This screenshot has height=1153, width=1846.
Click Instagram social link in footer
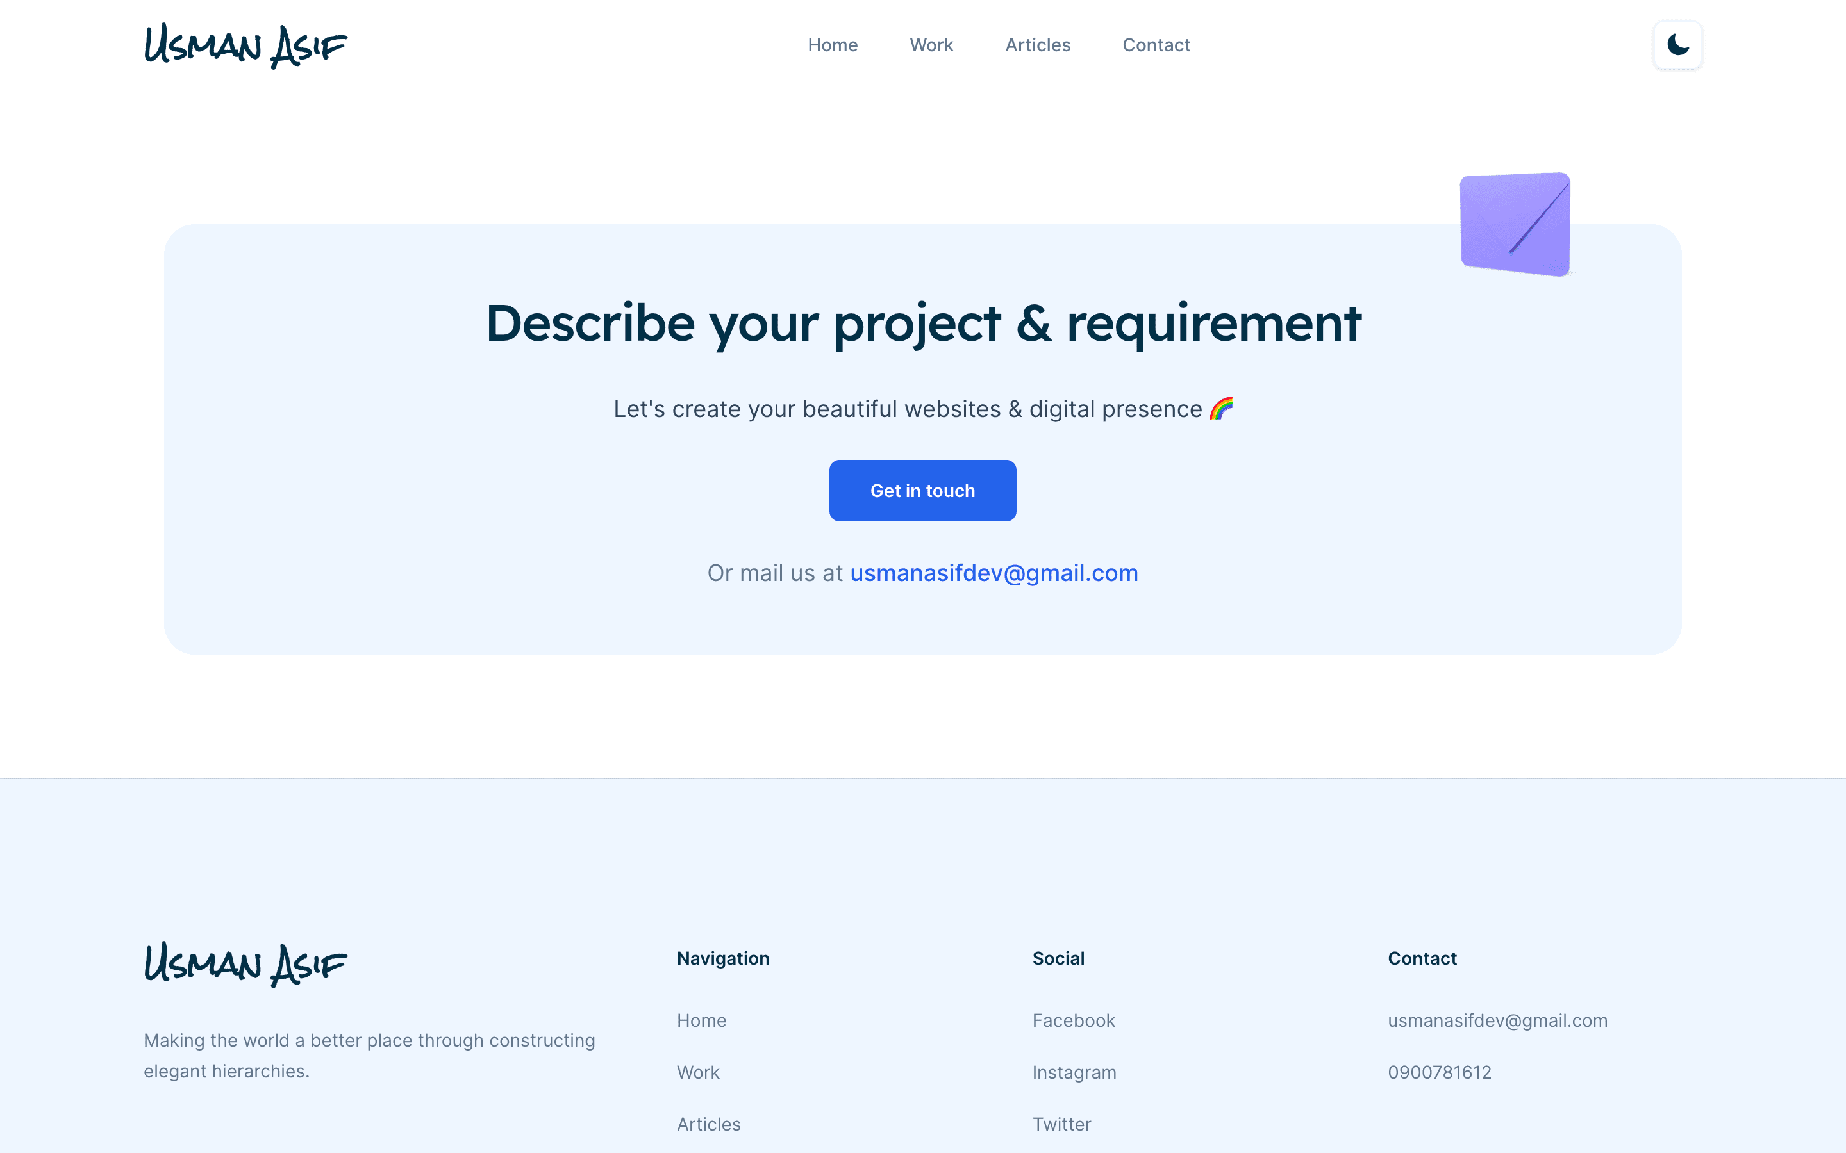click(x=1074, y=1072)
